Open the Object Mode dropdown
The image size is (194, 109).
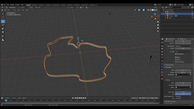click(7, 10)
